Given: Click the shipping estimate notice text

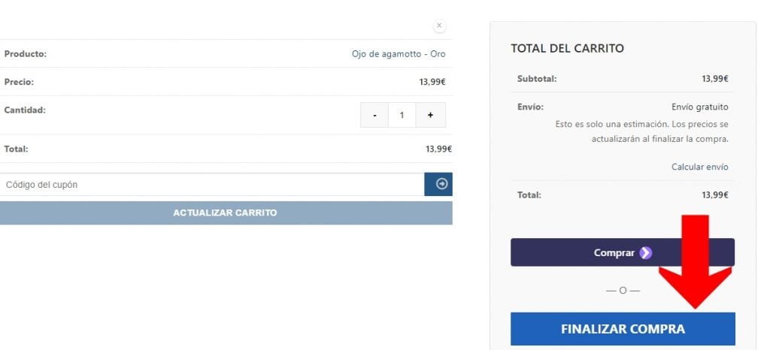Looking at the screenshot, I should point(641,131).
